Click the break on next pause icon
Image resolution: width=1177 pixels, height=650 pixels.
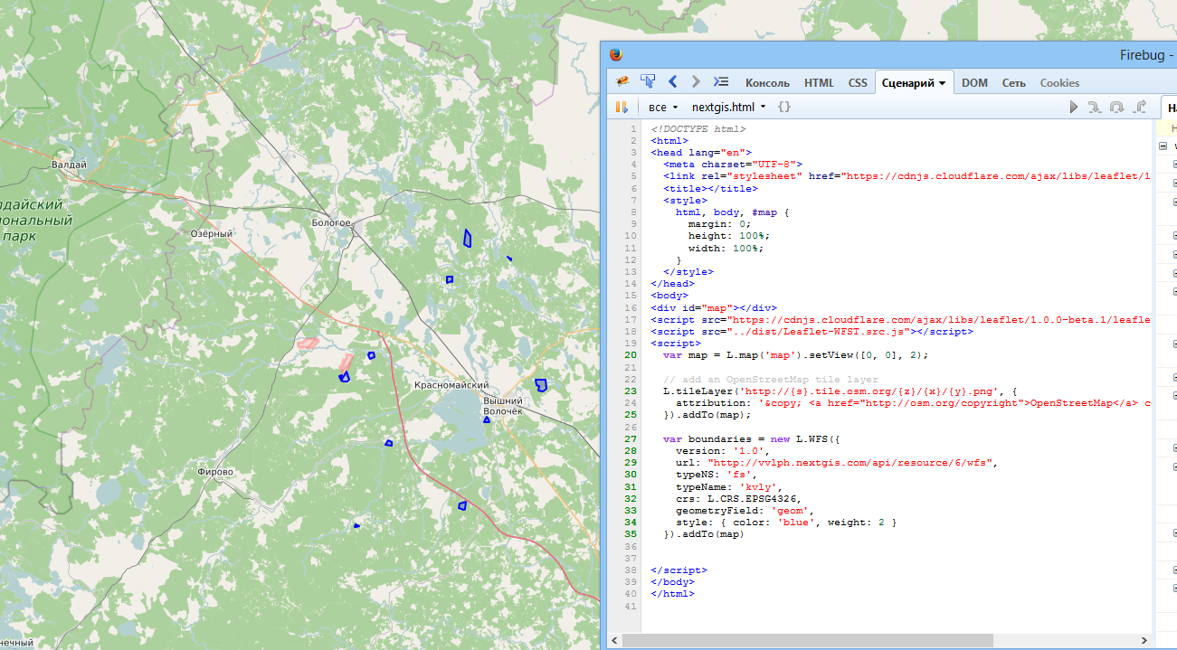point(622,107)
